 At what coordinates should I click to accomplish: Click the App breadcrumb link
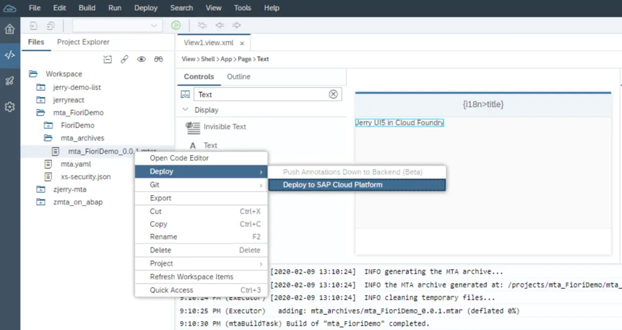(226, 59)
